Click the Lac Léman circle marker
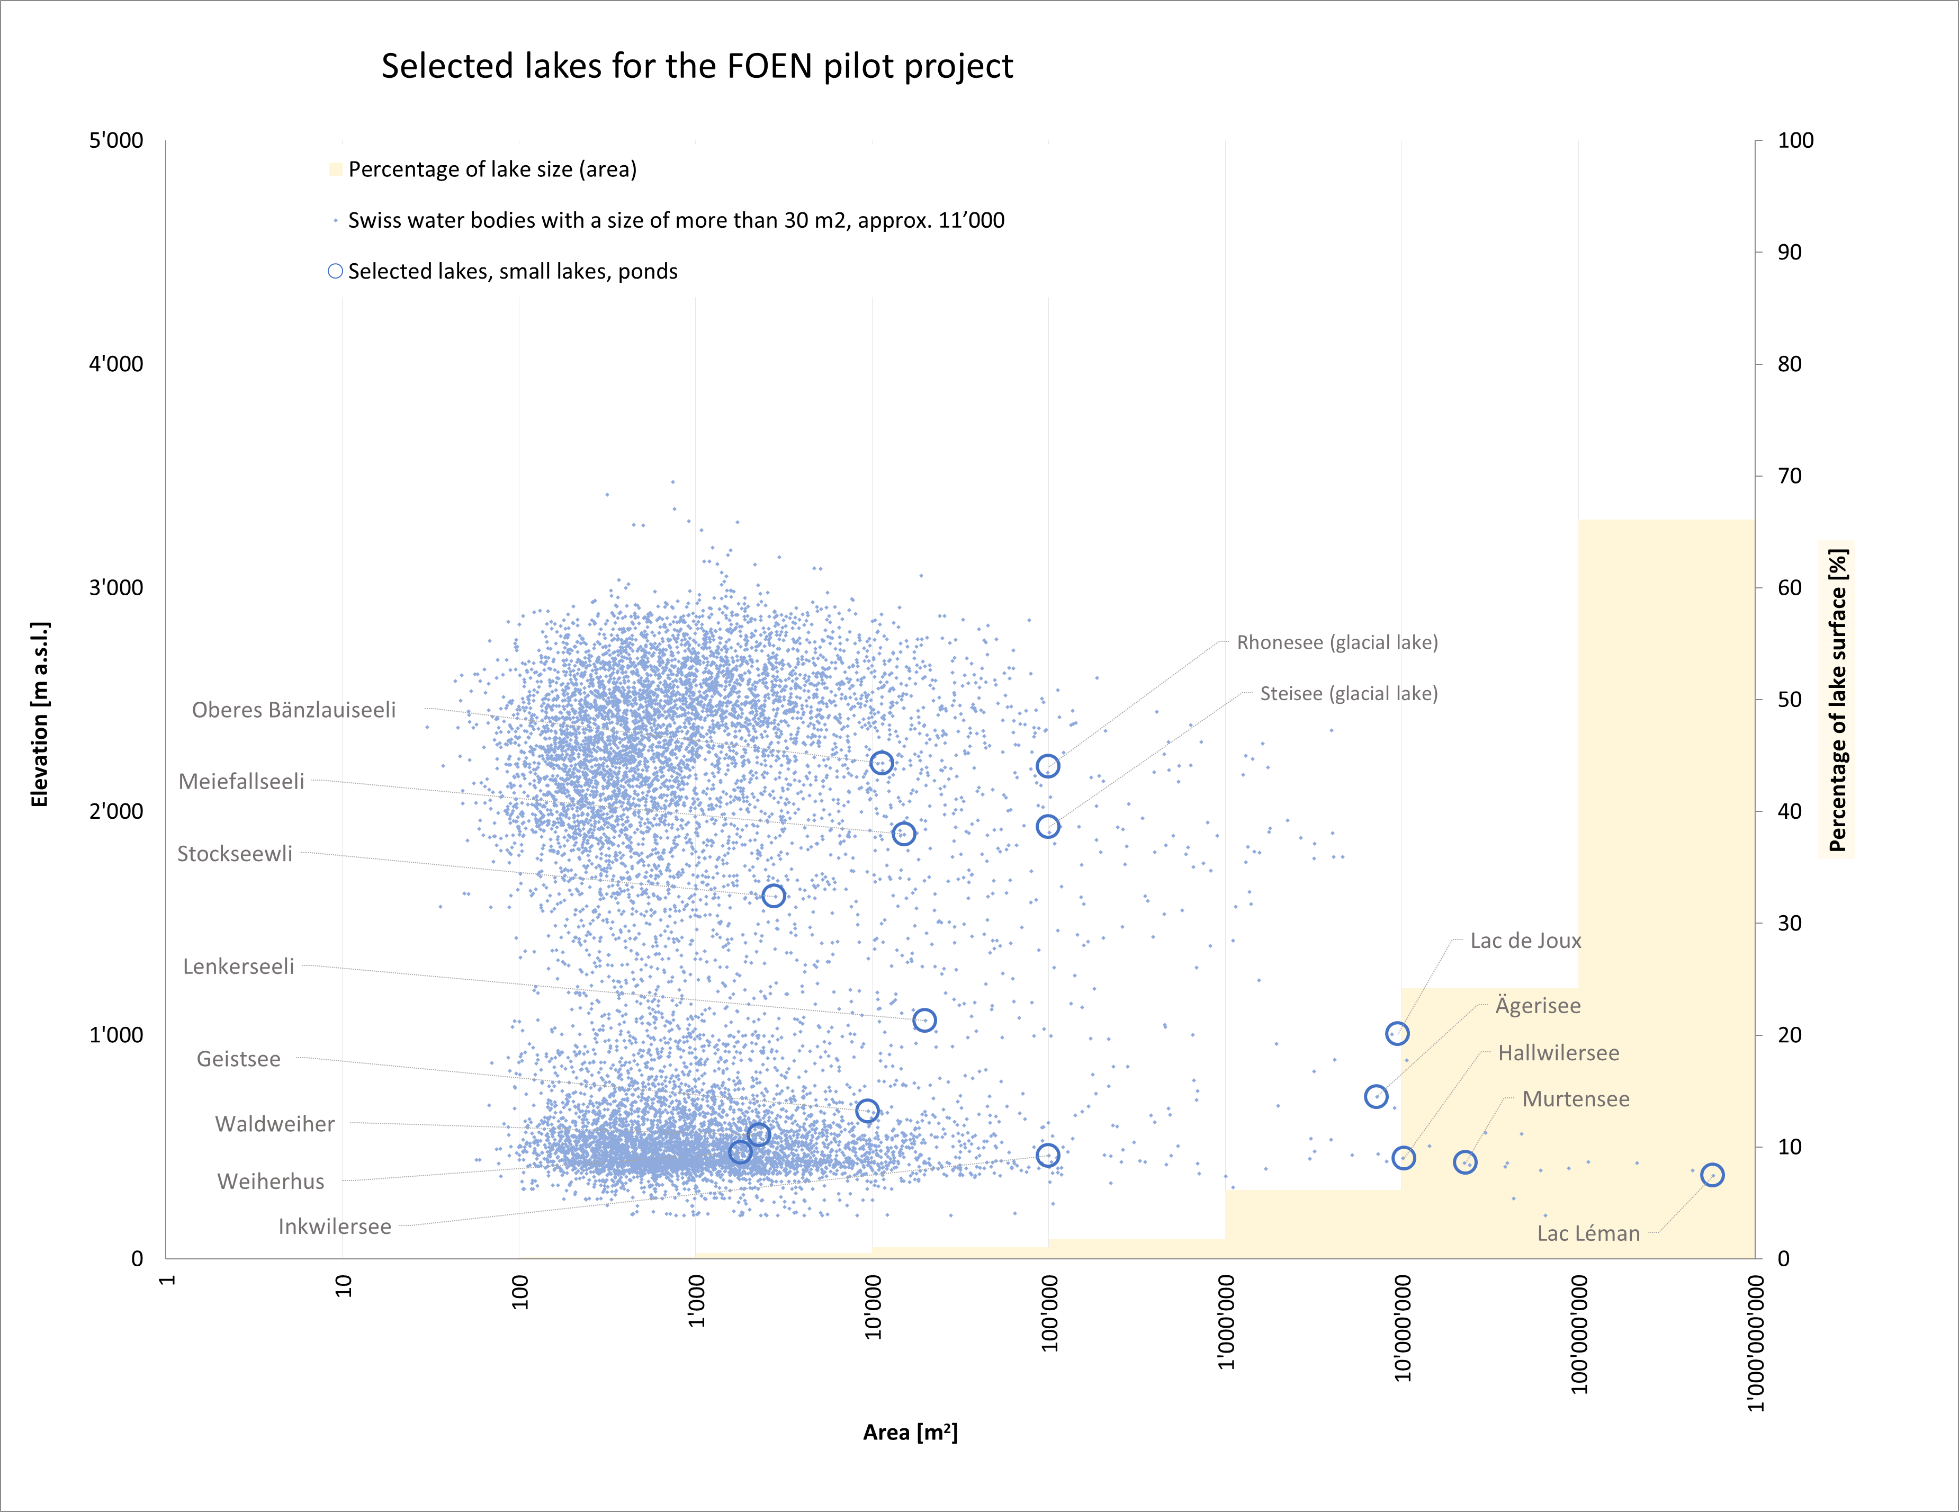 click(1711, 1175)
